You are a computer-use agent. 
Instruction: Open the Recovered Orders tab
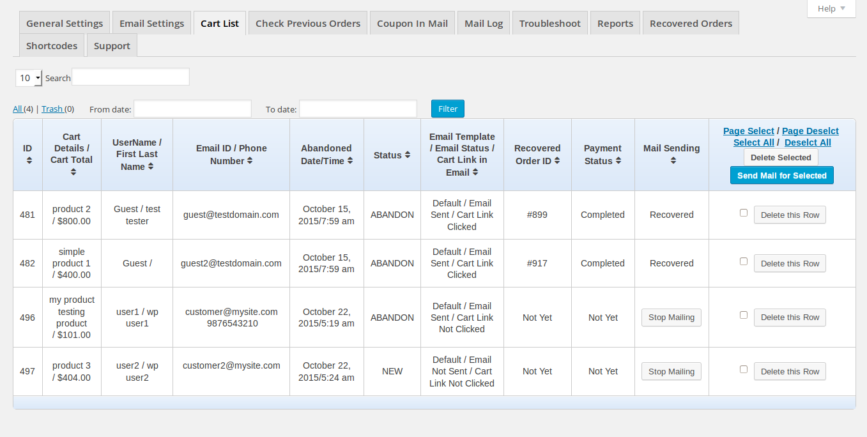(x=691, y=24)
